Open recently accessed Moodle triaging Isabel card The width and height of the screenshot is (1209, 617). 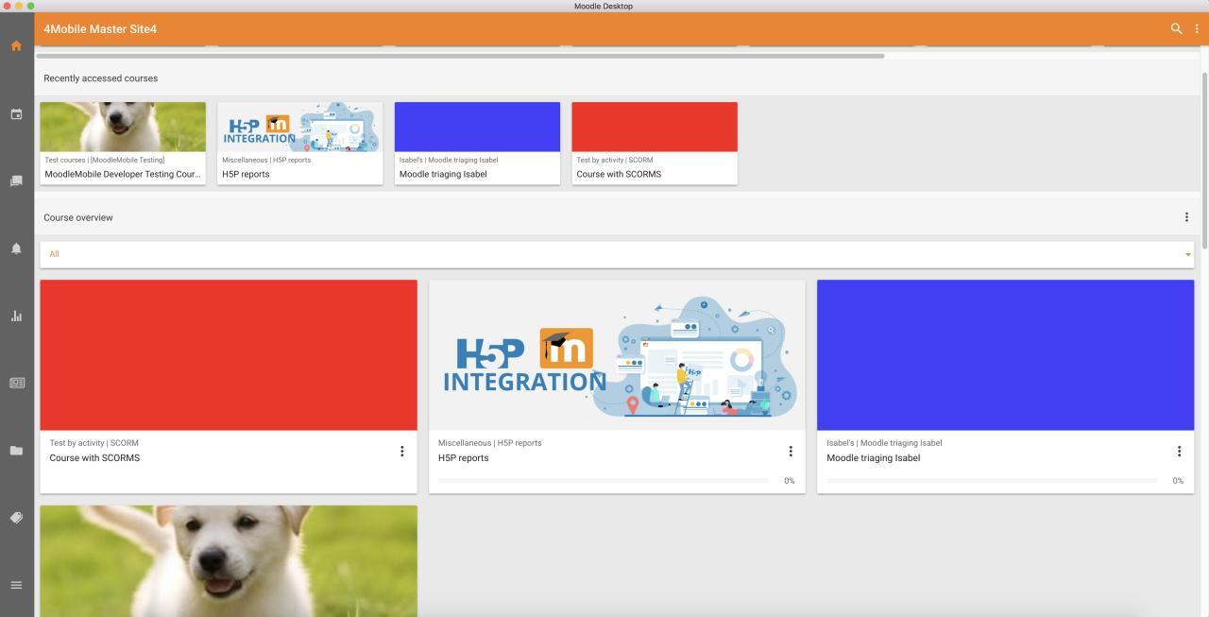click(477, 143)
